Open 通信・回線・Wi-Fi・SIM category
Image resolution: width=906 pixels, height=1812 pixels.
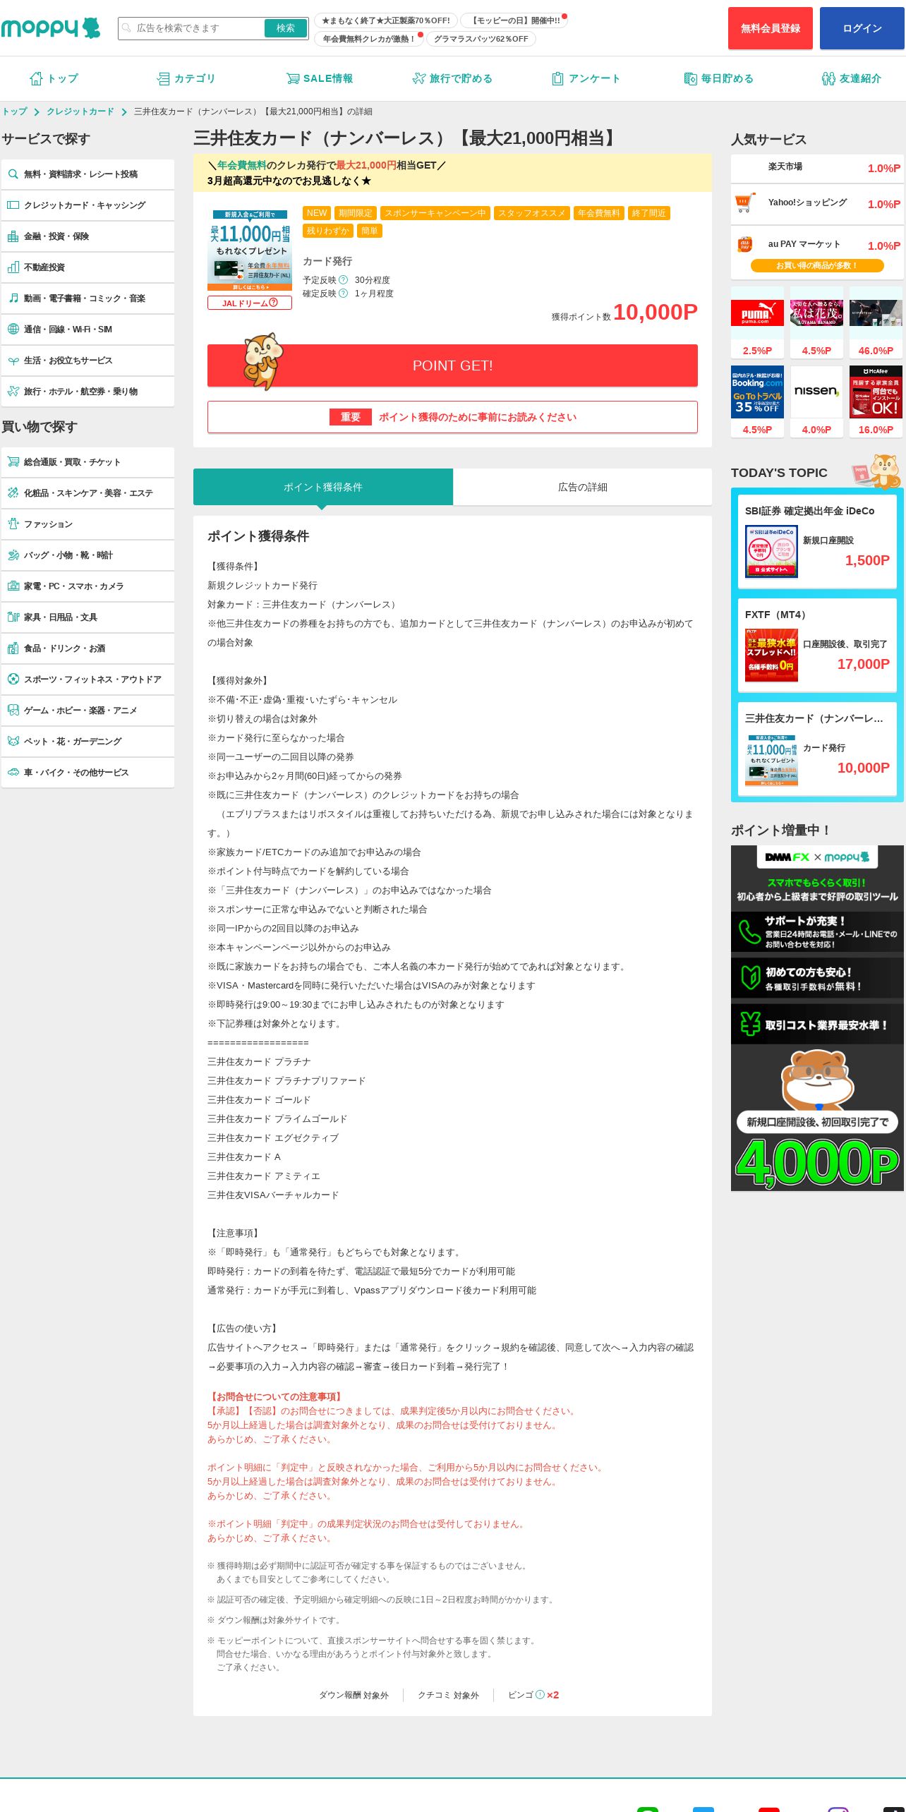(87, 330)
